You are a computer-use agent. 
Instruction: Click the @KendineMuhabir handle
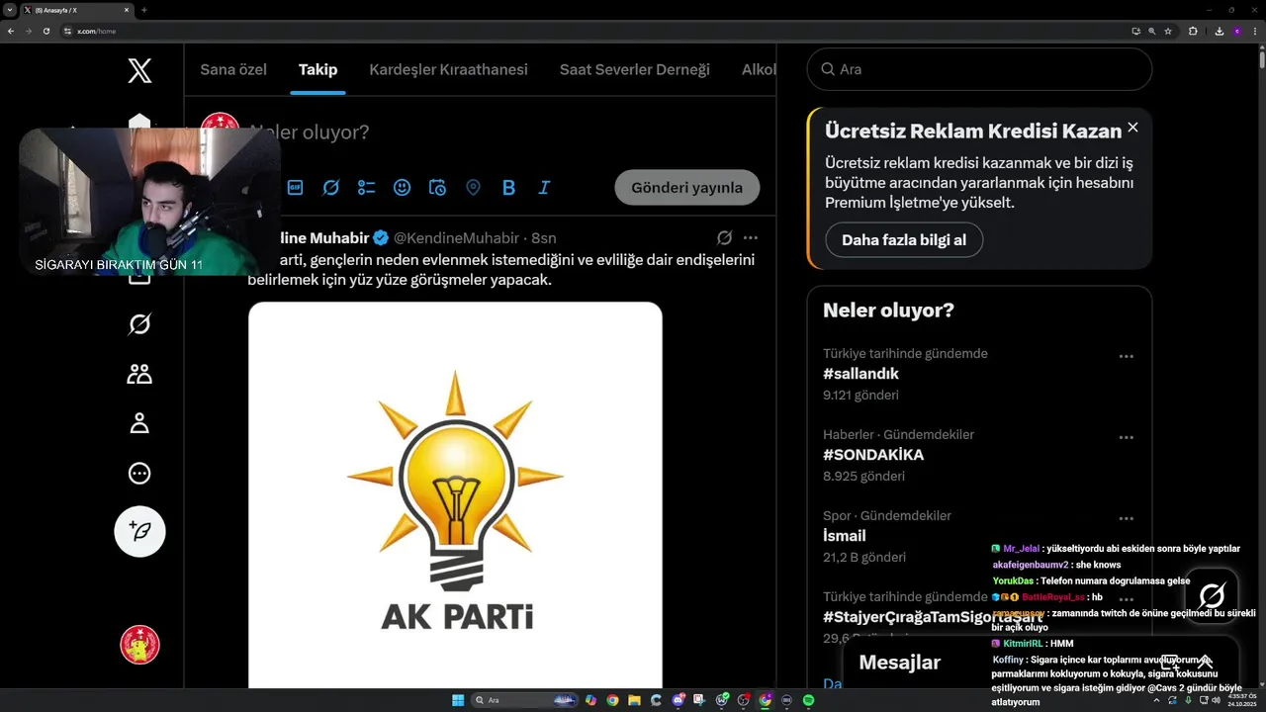(456, 238)
